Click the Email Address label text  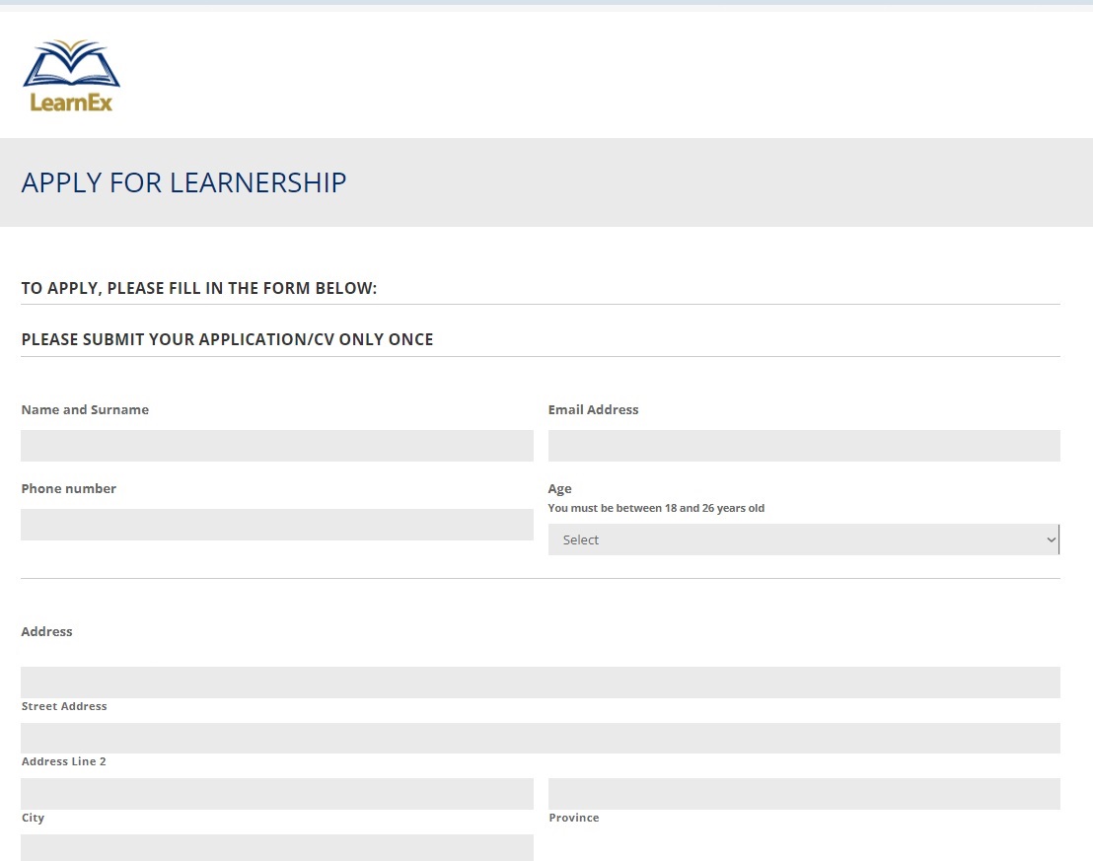[593, 409]
